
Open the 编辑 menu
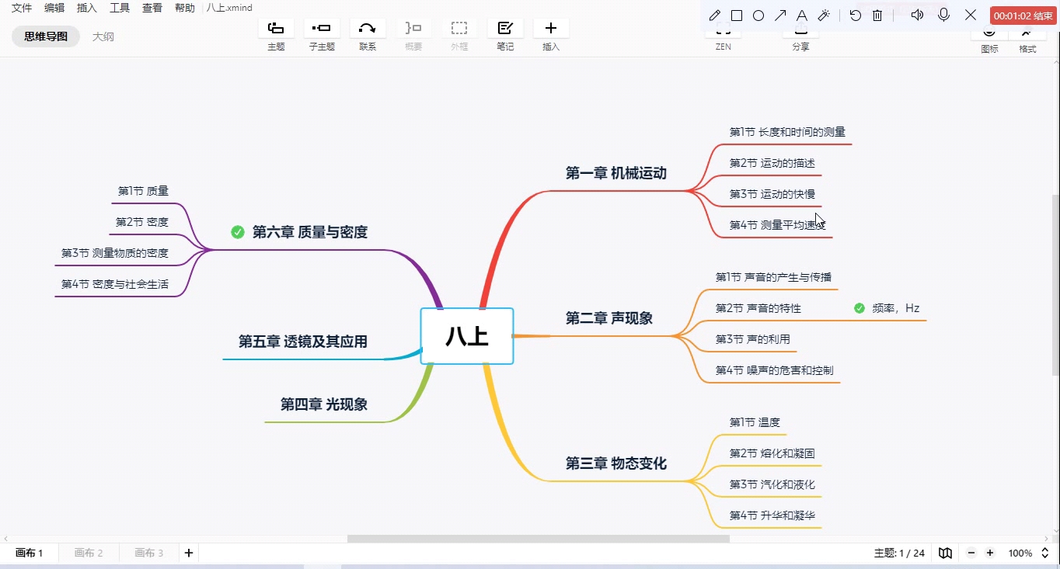[x=54, y=8]
